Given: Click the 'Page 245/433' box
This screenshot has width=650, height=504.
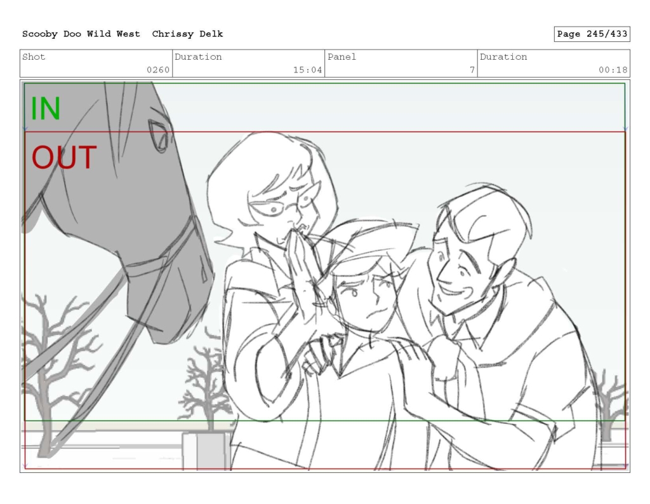Looking at the screenshot, I should [592, 34].
